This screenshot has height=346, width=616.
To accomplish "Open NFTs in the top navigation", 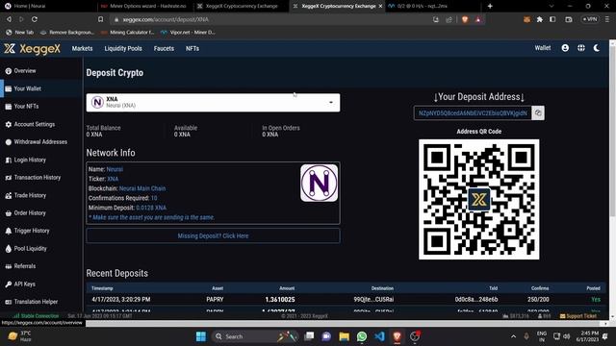I will (192, 49).
